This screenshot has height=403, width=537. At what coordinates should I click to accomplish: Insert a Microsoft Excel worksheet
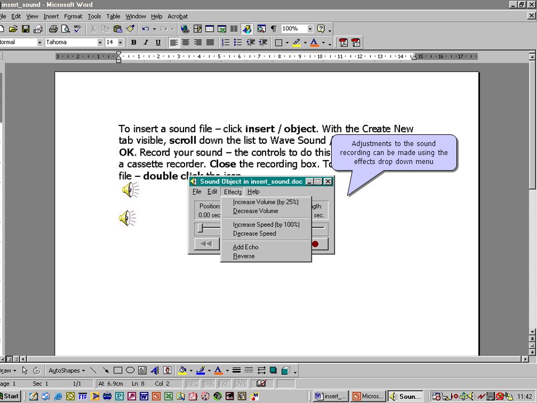222,29
